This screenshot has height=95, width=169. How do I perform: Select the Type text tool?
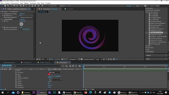click(x=26, y=6)
